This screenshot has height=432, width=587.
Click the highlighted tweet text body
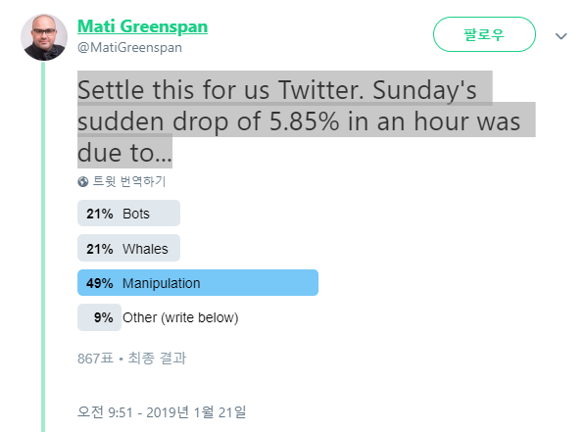pos(306,120)
